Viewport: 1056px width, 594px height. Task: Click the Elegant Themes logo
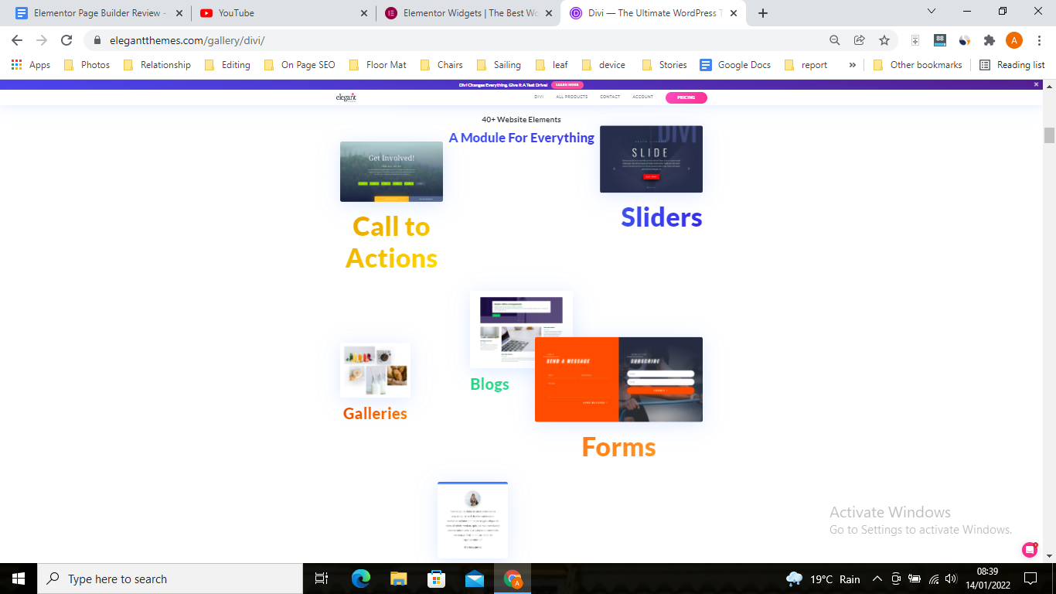coord(346,97)
